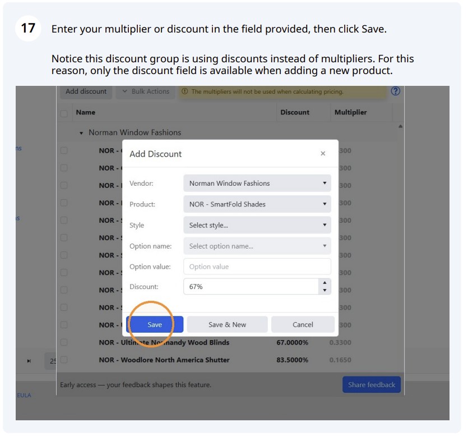Click the warning info icon in multipliers banner
468x436 pixels.
coord(185,91)
